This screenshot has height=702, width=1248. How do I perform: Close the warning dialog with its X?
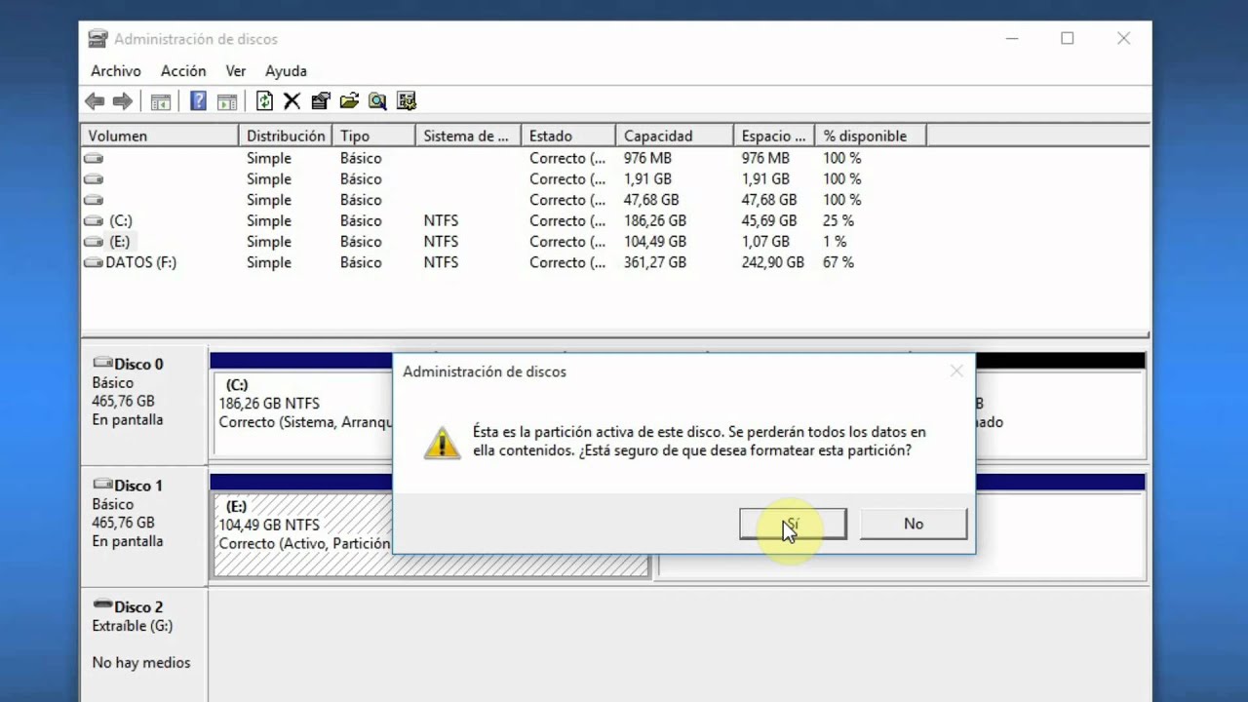click(956, 370)
